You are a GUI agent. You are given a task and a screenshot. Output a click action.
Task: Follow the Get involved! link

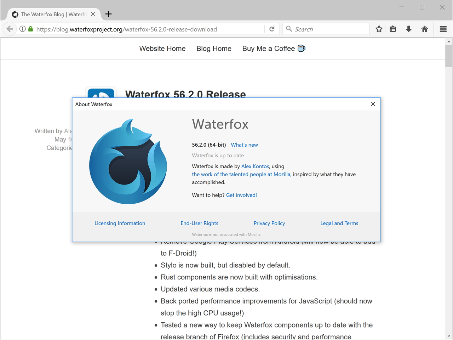point(241,195)
